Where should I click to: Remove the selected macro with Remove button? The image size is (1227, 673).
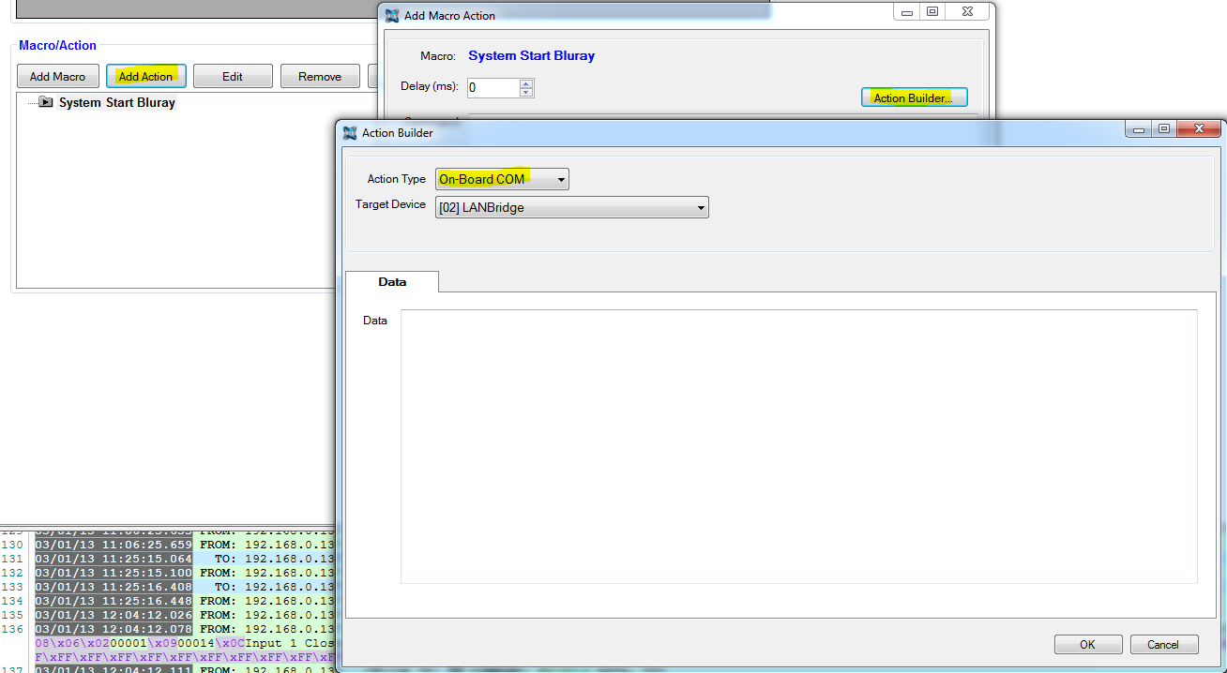[320, 77]
